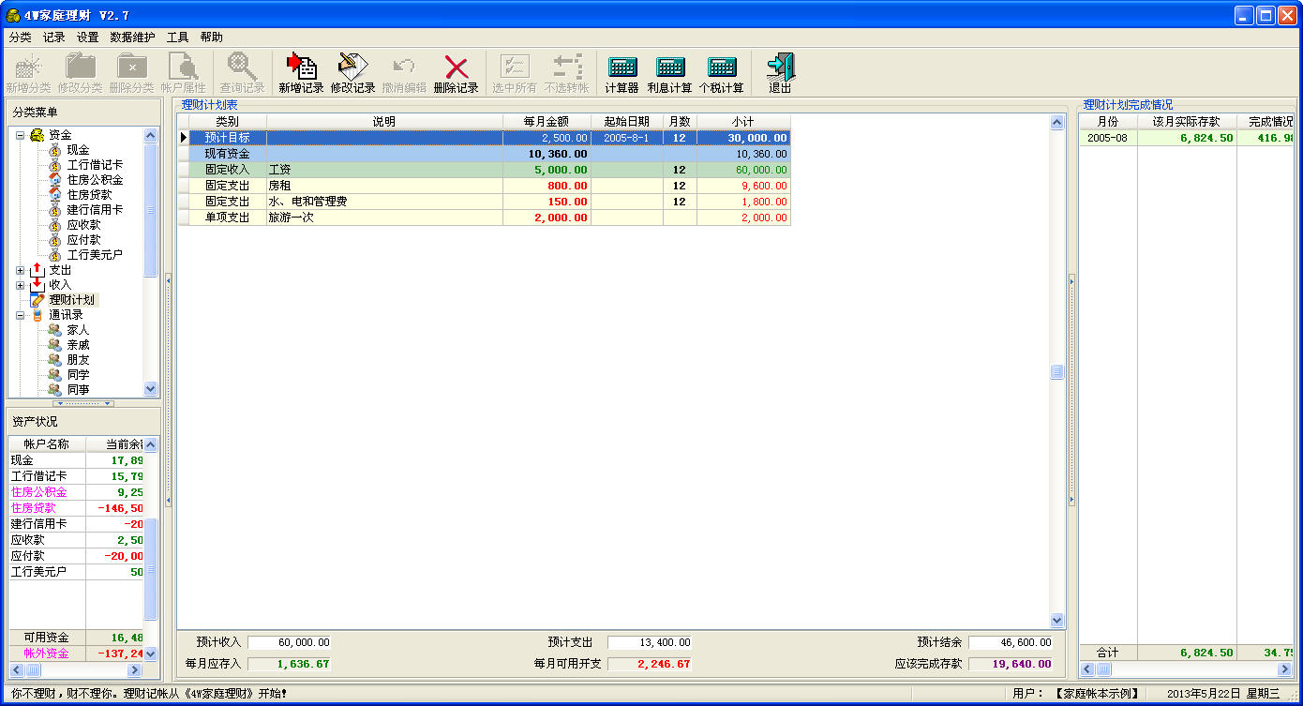Image resolution: width=1303 pixels, height=706 pixels.
Task: Collapse the 通讯录 tree node
Action: [x=20, y=315]
